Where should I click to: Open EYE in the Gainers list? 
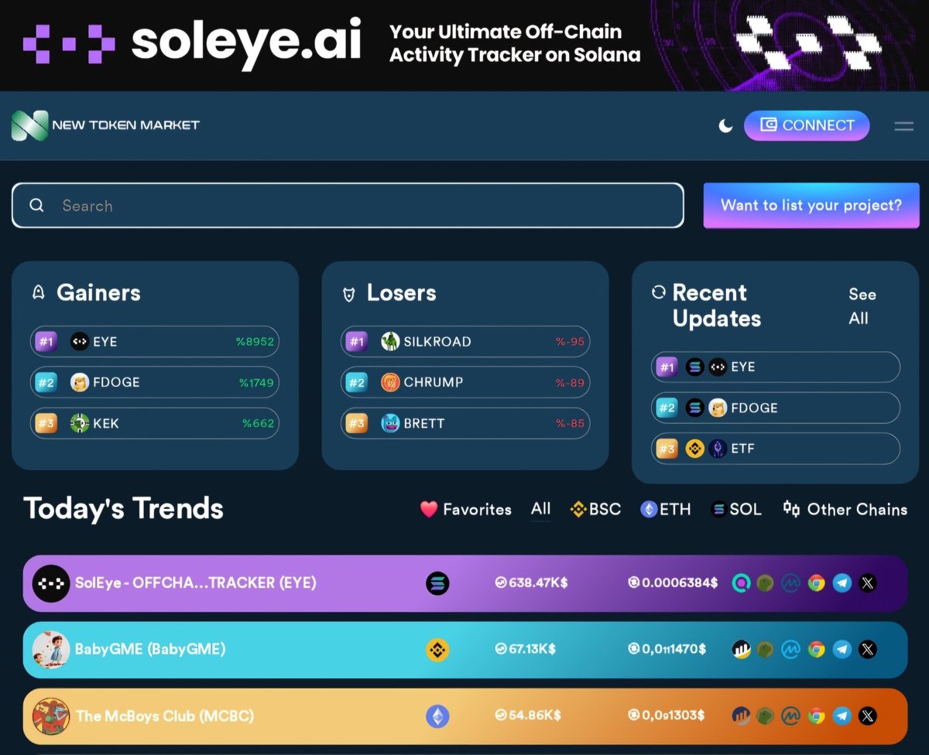[x=155, y=341]
